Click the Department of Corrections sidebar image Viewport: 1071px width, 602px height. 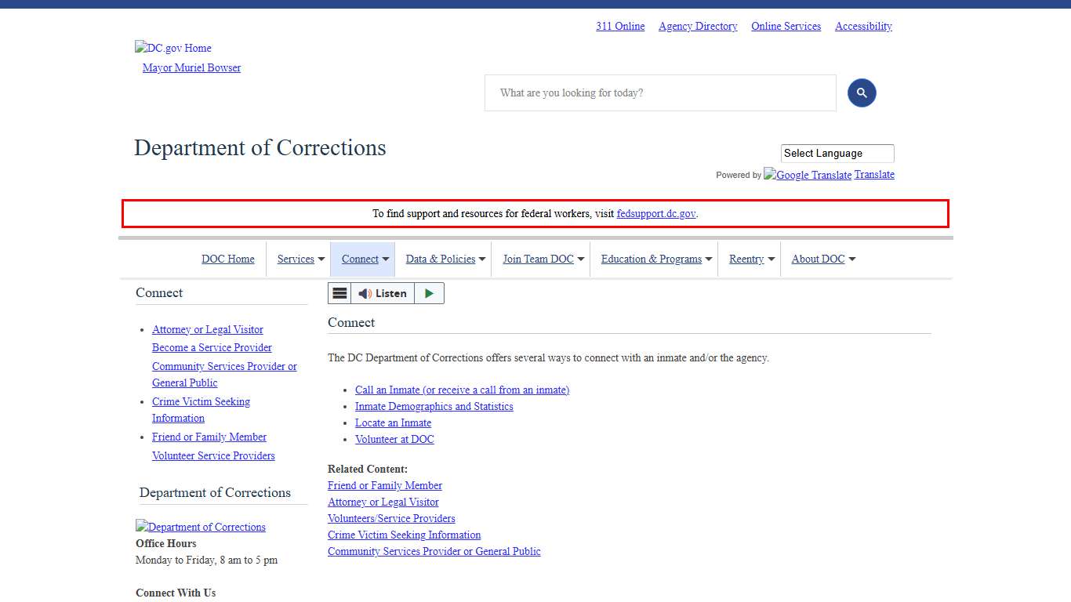201,527
